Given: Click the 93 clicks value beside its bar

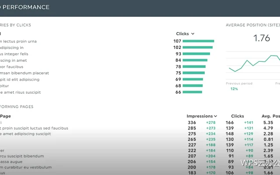Looking at the screenshot, I should pos(178,54).
